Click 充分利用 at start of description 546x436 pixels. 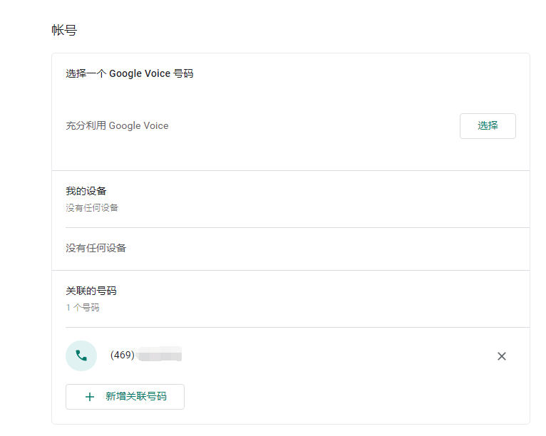[86, 125]
